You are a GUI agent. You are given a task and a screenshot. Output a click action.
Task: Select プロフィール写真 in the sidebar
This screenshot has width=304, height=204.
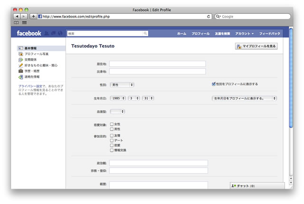click(x=37, y=54)
